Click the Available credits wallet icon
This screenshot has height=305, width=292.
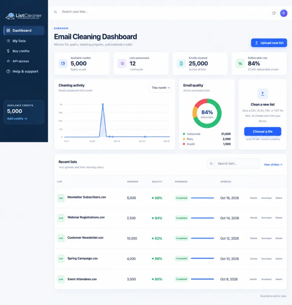pyautogui.click(x=63, y=64)
